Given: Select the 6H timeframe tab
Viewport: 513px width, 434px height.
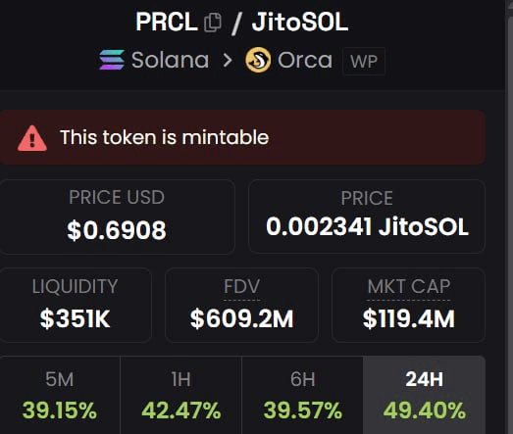Looking at the screenshot, I should 303,395.
